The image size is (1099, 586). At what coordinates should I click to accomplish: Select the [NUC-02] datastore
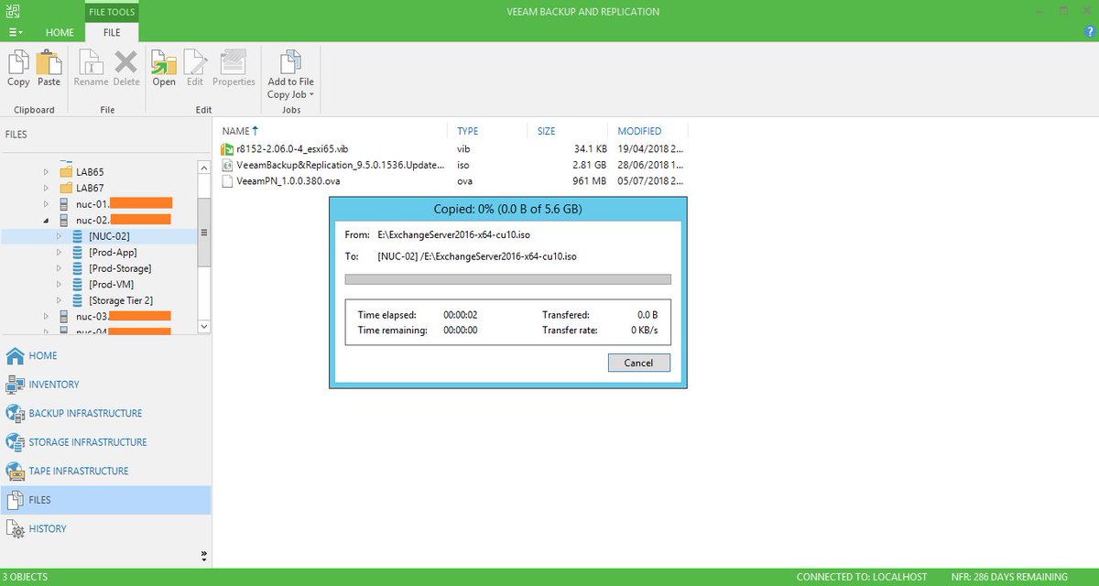(x=109, y=236)
